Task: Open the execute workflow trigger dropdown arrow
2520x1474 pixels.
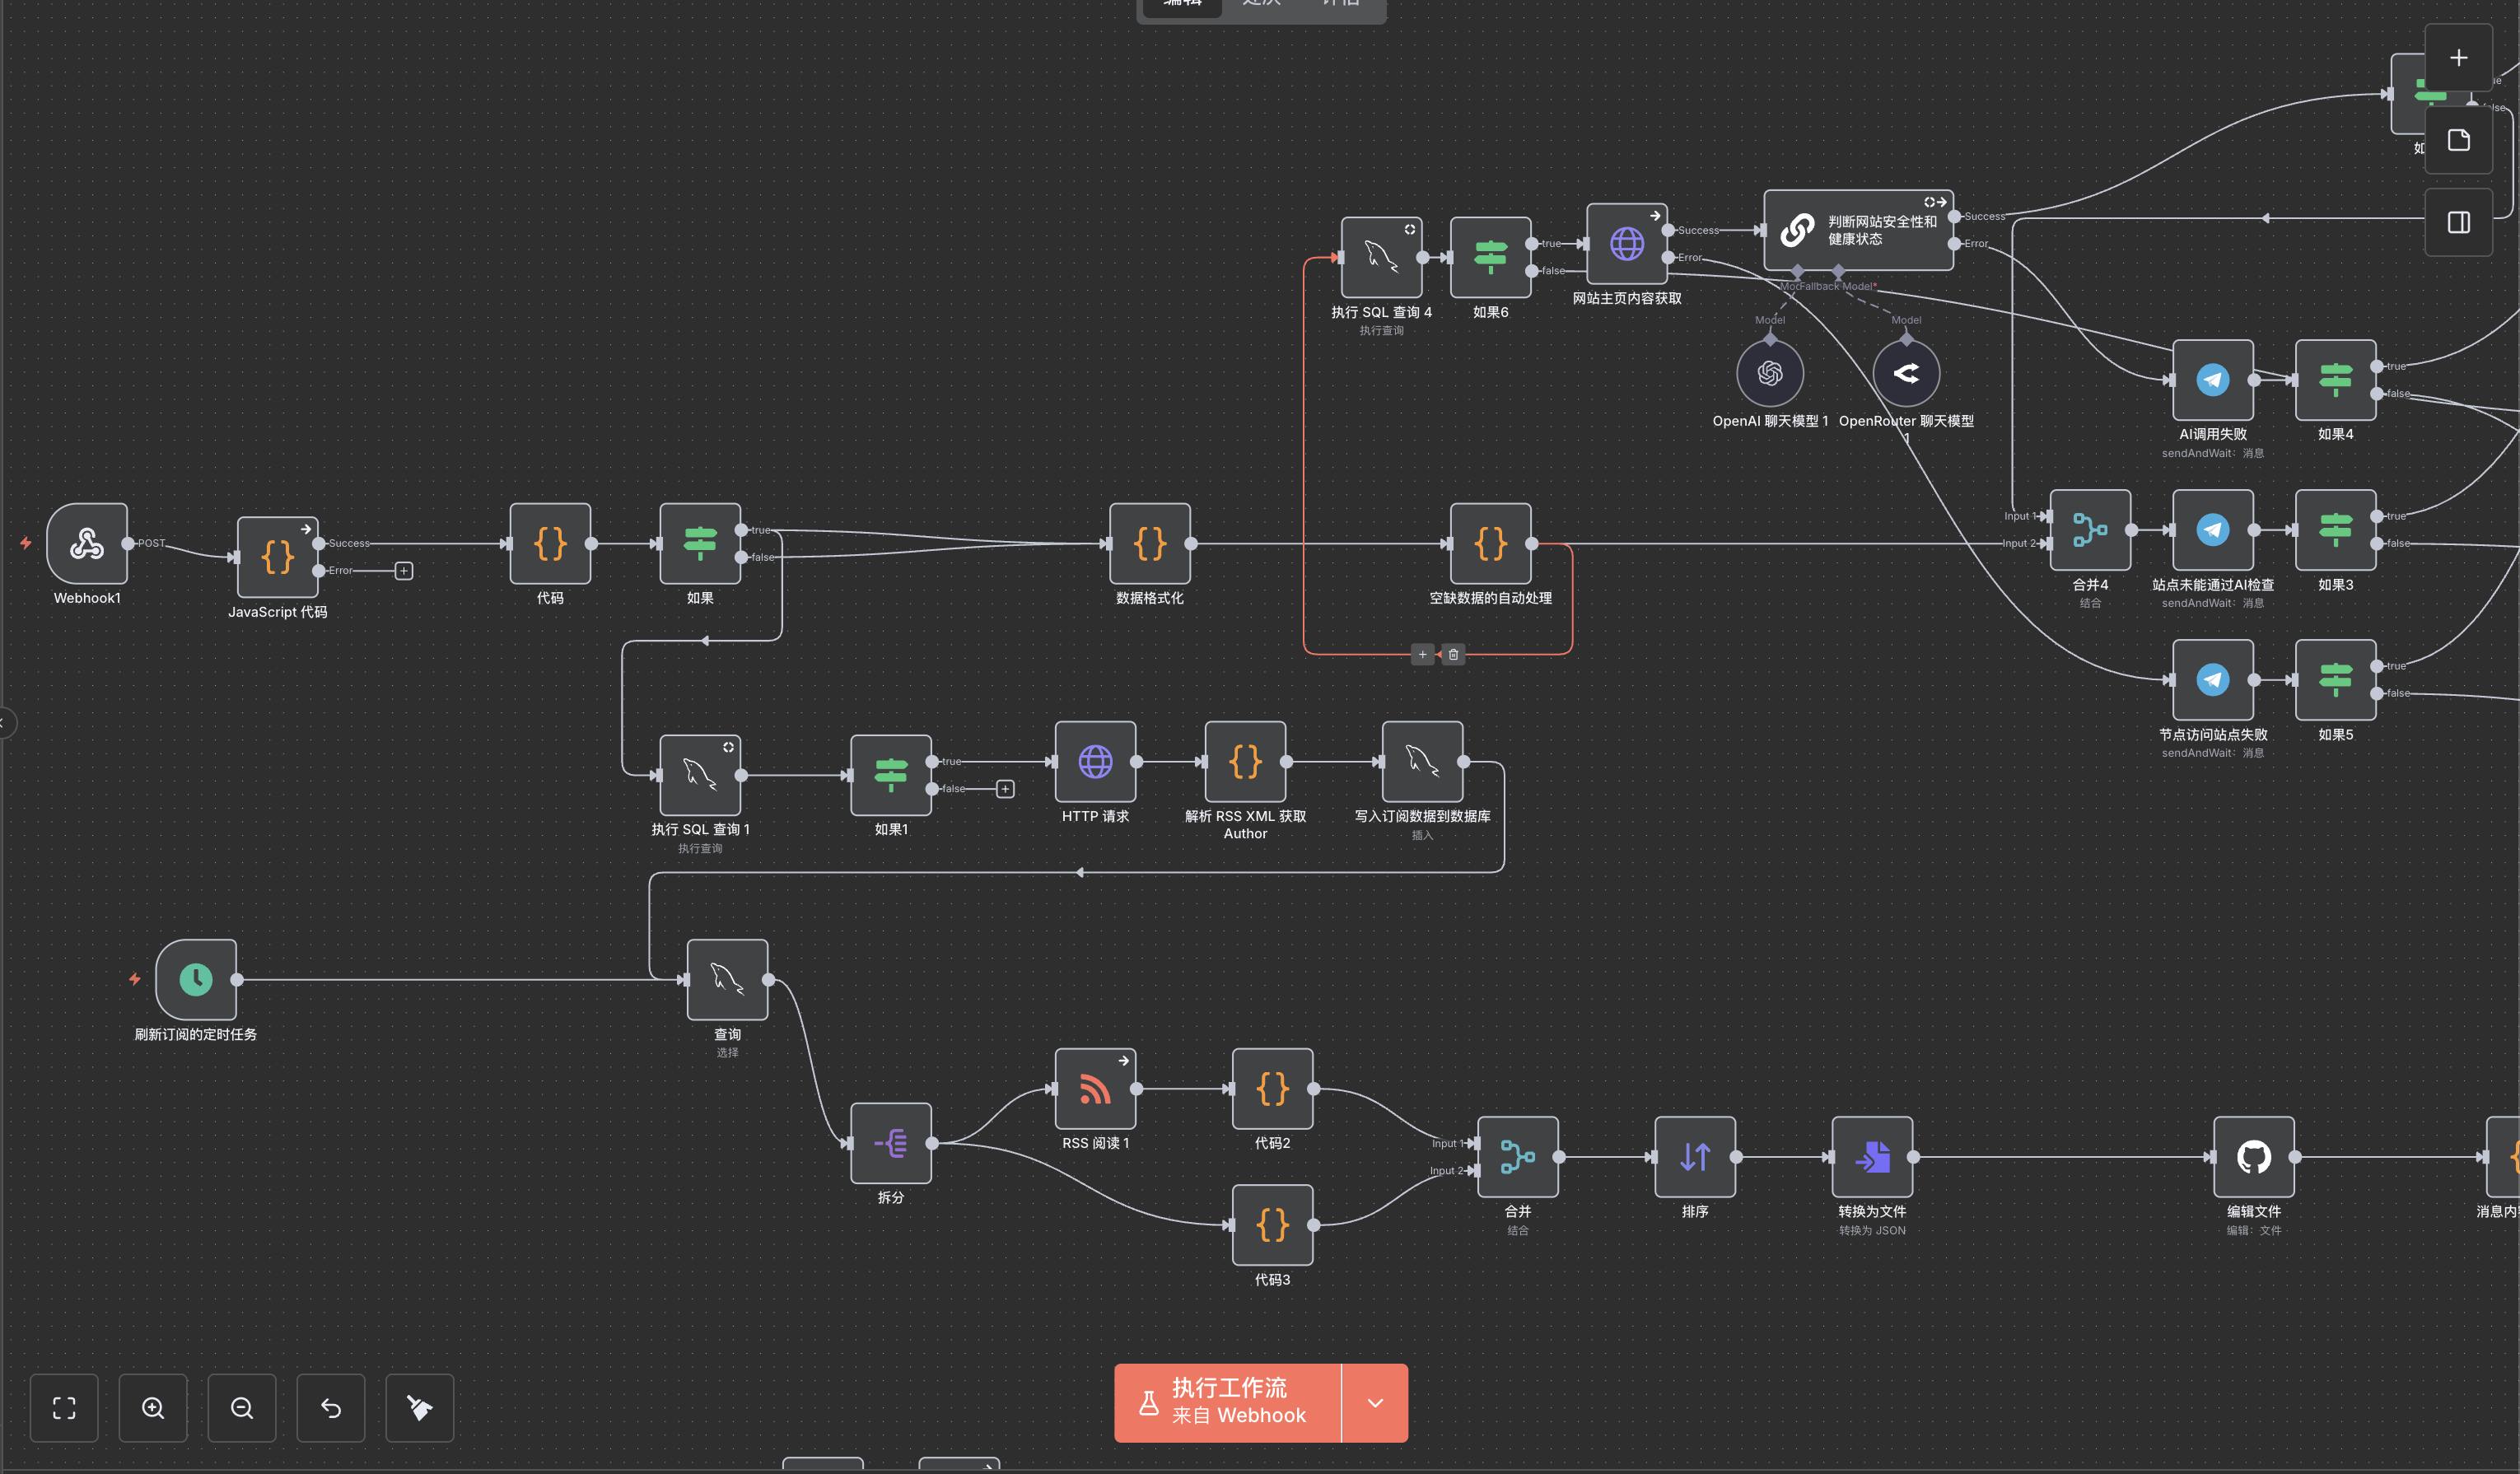Action: tap(1375, 1403)
